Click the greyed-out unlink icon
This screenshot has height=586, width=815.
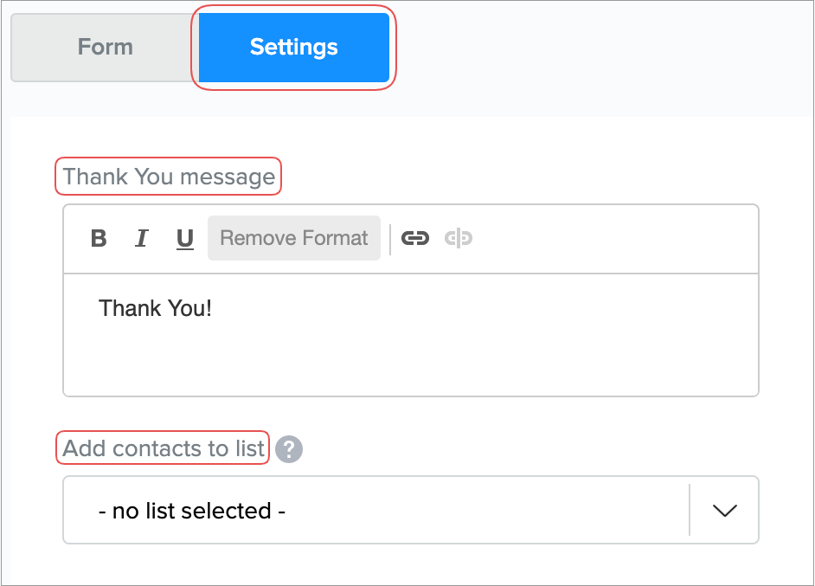click(459, 238)
